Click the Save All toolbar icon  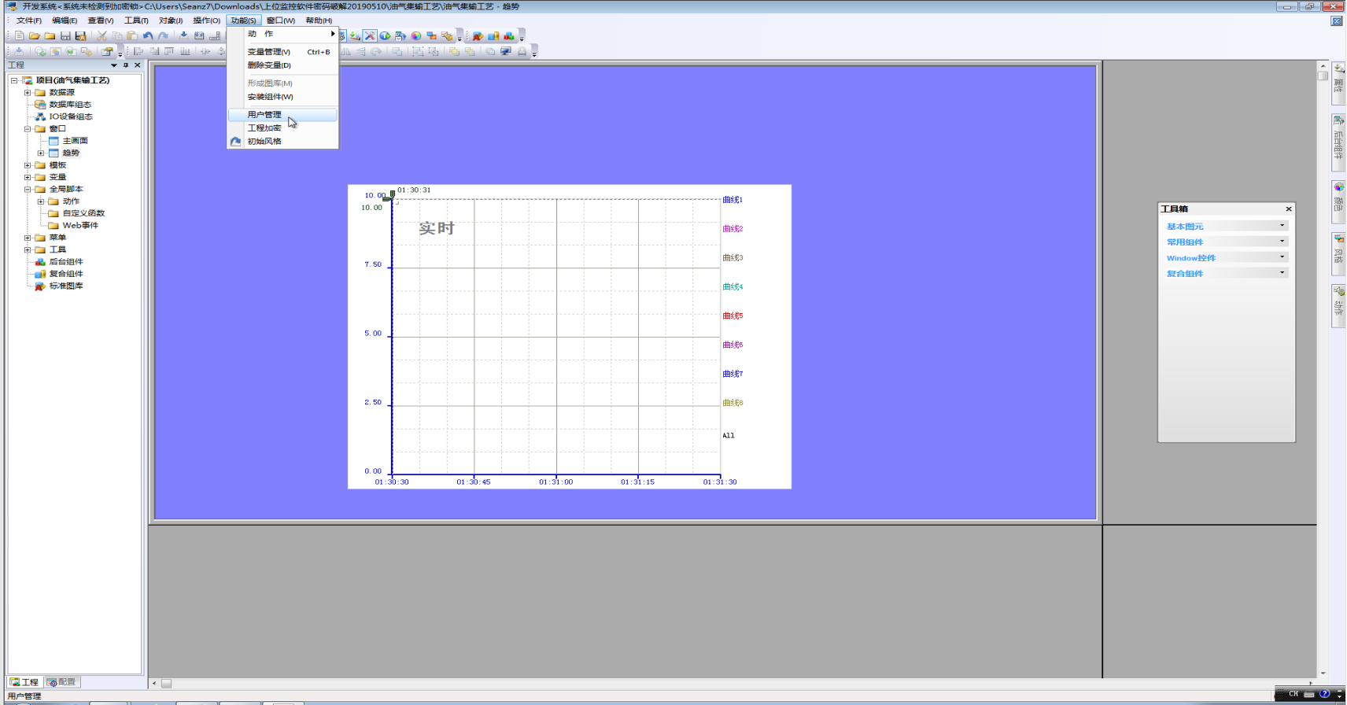[x=80, y=36]
